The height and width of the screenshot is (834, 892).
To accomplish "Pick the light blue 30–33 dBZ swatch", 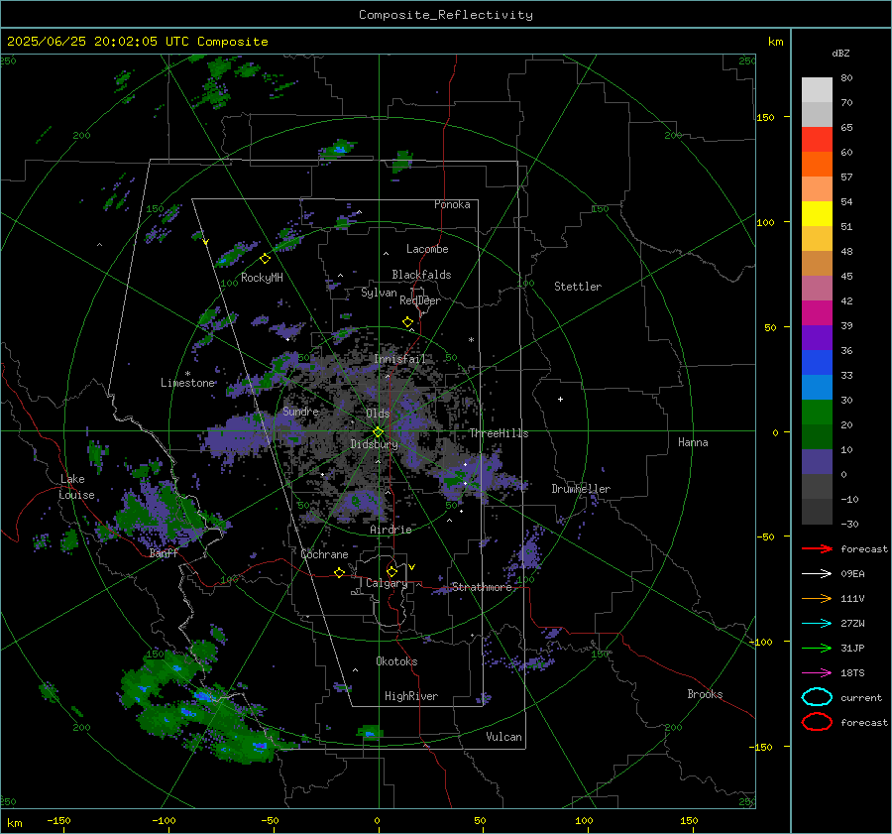I will (x=817, y=387).
